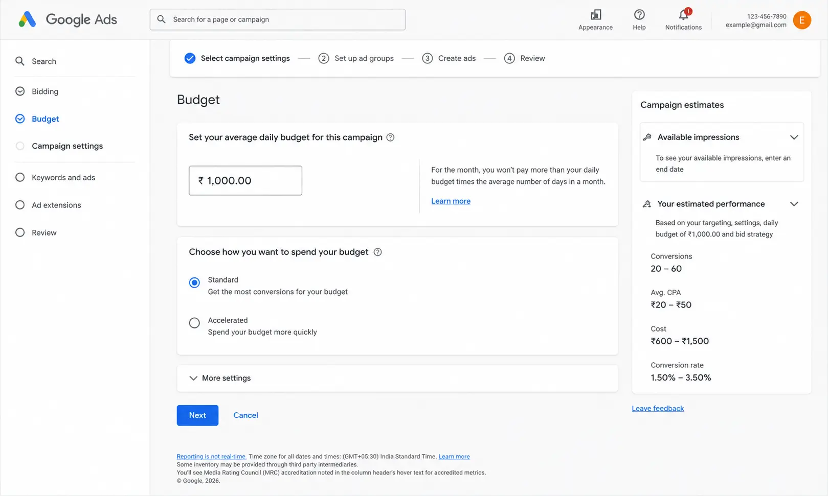Screen dimensions: 828x496
Task: Collapse the Available impressions section
Action: pyautogui.click(x=794, y=137)
